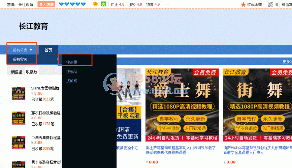The image size is (292, 168).
Task: Select 按新品 in the submenu
Action: coord(71,72)
